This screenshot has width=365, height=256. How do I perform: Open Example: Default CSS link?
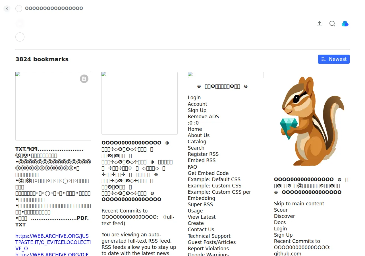tap(214, 179)
